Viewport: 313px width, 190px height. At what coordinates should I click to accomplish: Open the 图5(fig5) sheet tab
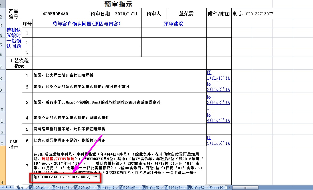128,188
